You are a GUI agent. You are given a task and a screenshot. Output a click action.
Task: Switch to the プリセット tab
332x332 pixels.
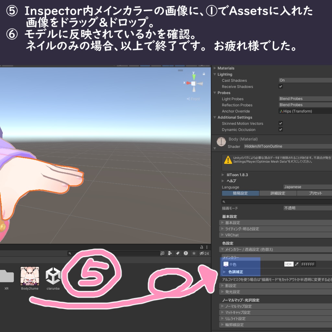[x=314, y=193]
